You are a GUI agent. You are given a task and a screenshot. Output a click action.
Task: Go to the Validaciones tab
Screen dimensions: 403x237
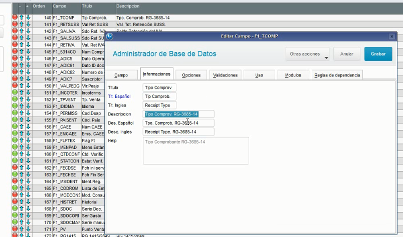[x=225, y=75]
